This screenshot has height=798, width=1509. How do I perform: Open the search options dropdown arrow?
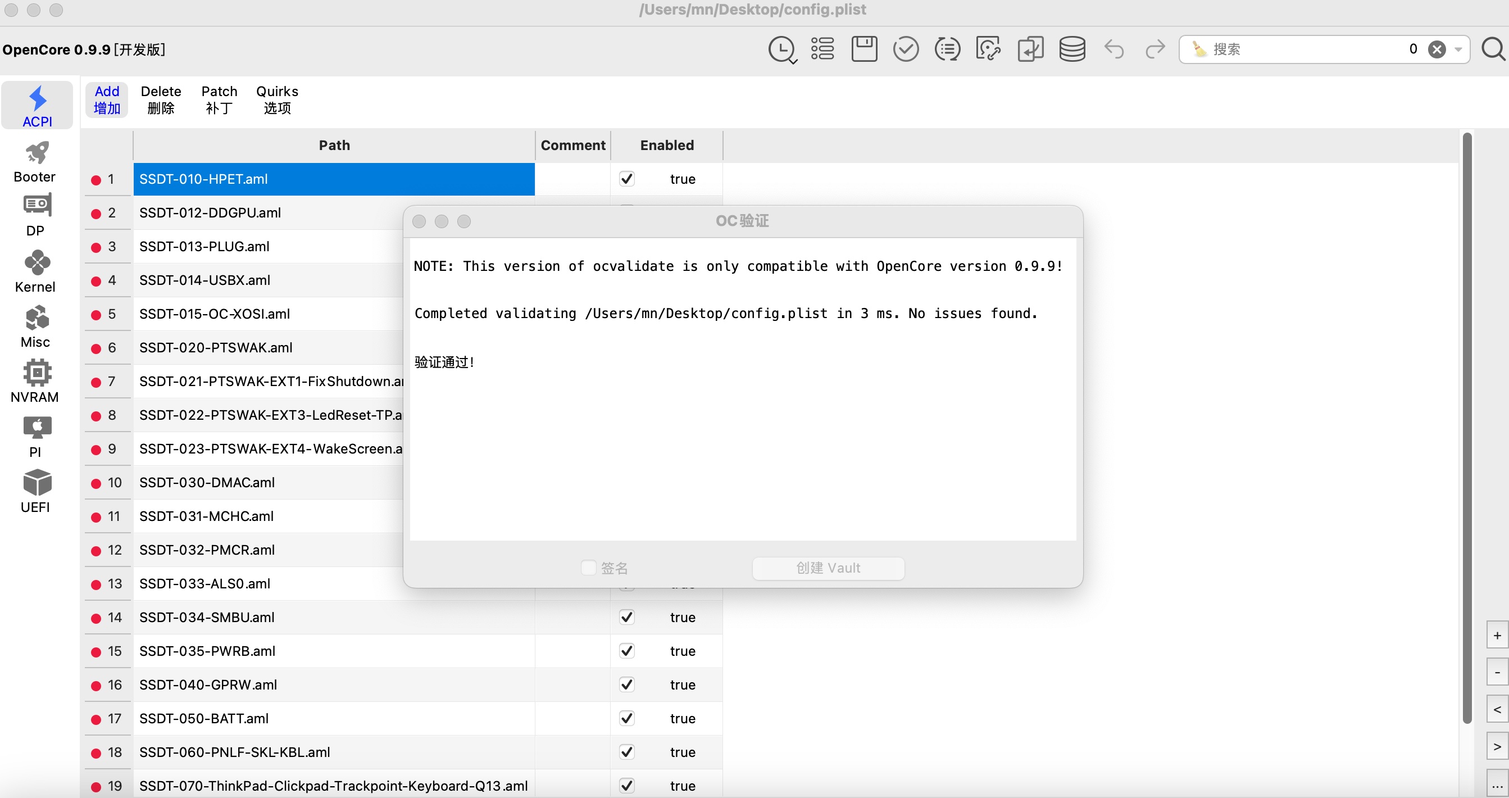(x=1458, y=49)
